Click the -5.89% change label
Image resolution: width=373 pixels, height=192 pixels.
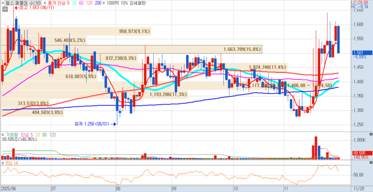click(x=360, y=57)
